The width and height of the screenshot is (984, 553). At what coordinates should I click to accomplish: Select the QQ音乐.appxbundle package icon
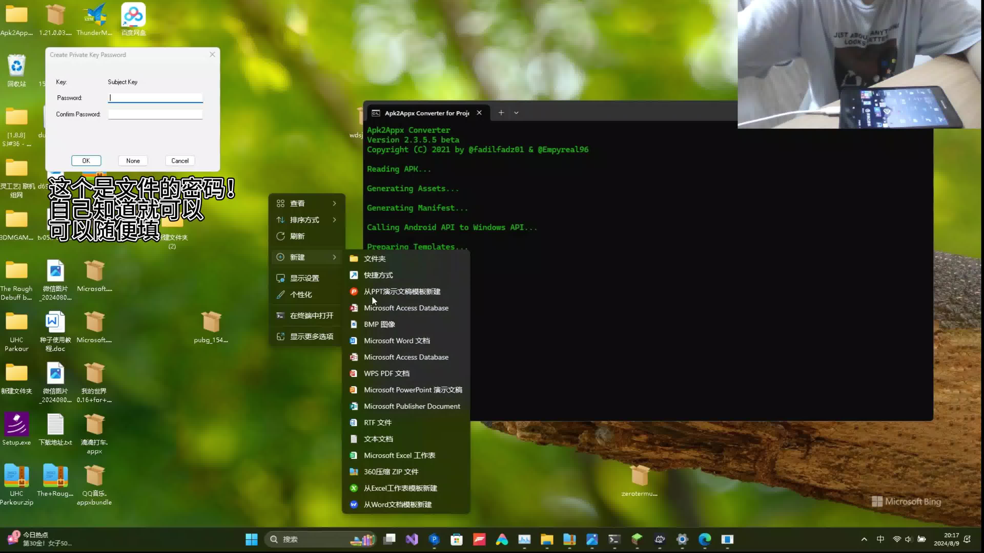point(94,485)
